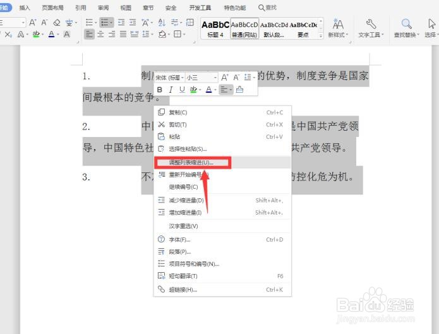This screenshot has width=439, height=334.
Task: Click the 查找 search box
Action: pos(268,8)
